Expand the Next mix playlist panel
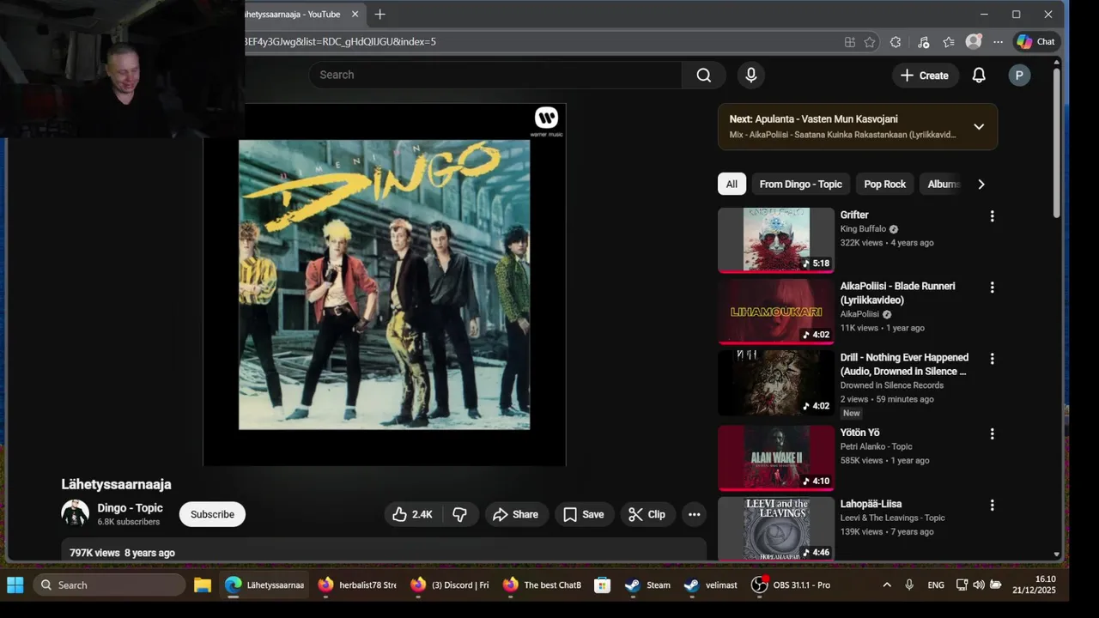1099x618 pixels. [x=979, y=127]
